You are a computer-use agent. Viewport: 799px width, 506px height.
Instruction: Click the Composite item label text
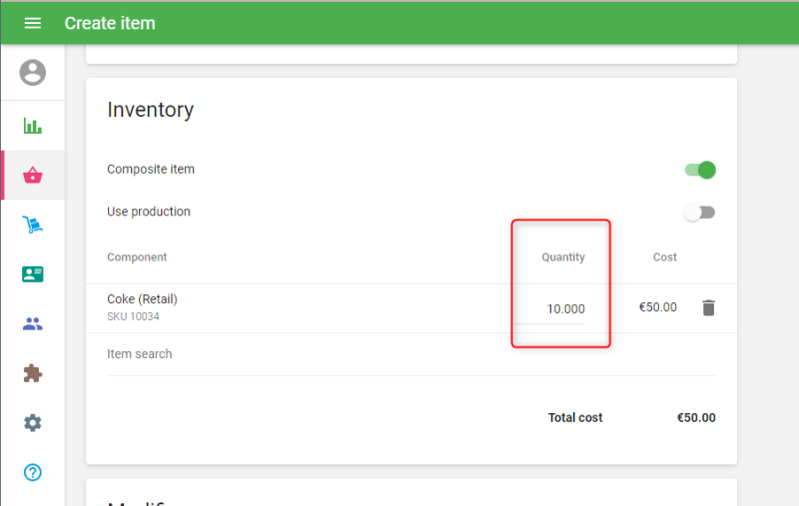click(x=151, y=170)
